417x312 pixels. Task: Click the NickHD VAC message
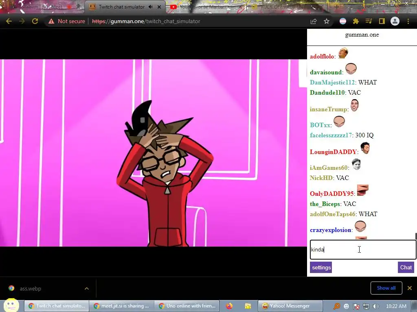[x=329, y=178]
